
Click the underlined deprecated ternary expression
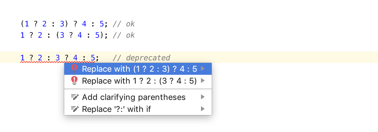click(x=58, y=58)
